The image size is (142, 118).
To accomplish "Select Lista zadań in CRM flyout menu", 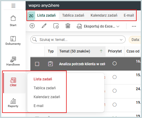I will [43, 79].
